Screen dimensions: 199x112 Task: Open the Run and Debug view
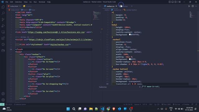pos(3,26)
